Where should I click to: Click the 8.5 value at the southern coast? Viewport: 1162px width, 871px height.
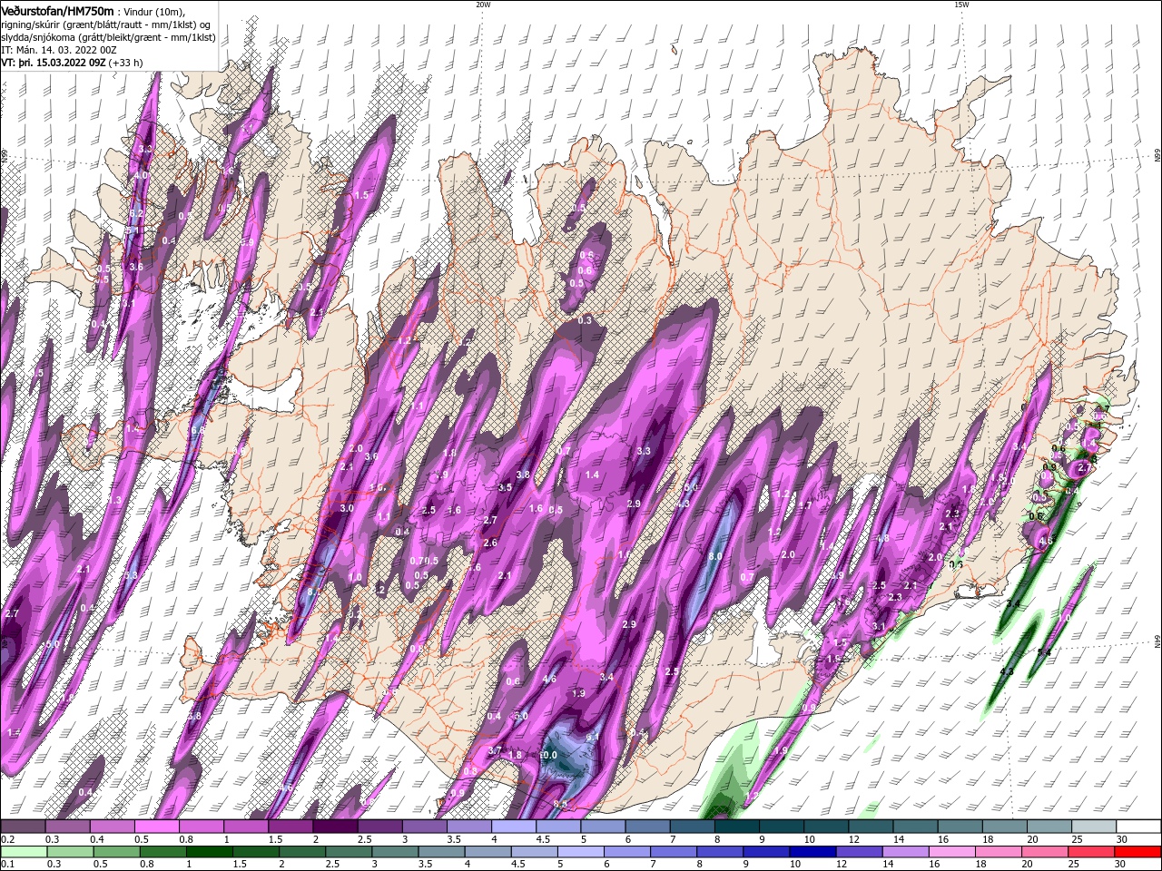[x=560, y=804]
